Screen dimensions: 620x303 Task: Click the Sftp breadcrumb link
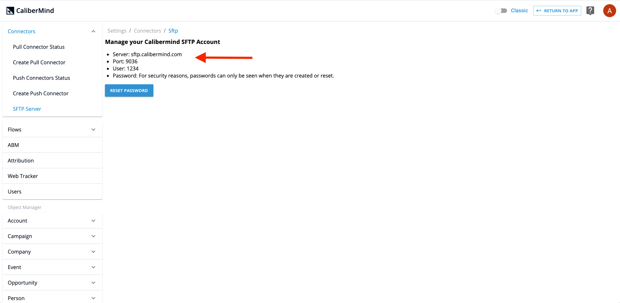point(173,31)
